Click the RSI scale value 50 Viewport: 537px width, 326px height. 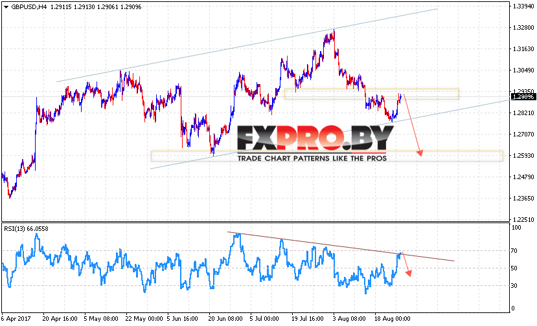514,268
